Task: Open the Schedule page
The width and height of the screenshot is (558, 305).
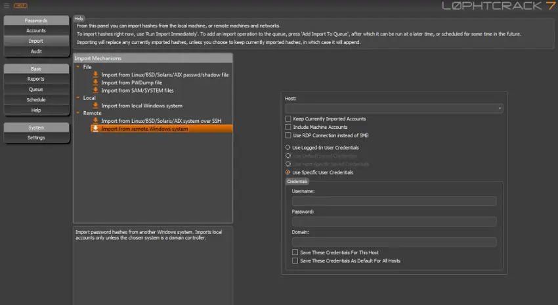Action: pyautogui.click(x=36, y=100)
